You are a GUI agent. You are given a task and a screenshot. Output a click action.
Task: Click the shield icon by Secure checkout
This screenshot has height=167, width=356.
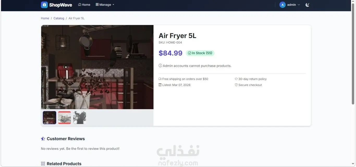(236, 85)
